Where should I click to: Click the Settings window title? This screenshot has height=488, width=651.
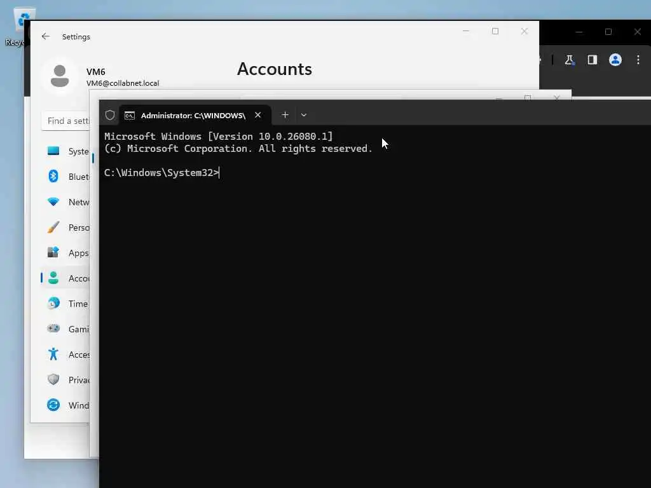click(x=76, y=36)
